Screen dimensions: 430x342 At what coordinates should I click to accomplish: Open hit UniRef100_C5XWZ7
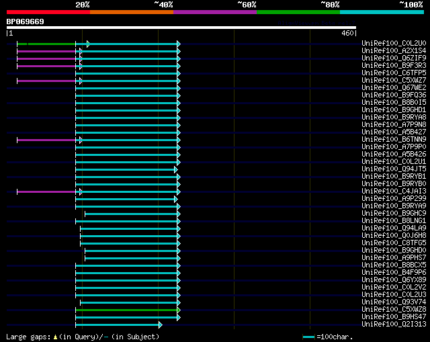point(394,81)
